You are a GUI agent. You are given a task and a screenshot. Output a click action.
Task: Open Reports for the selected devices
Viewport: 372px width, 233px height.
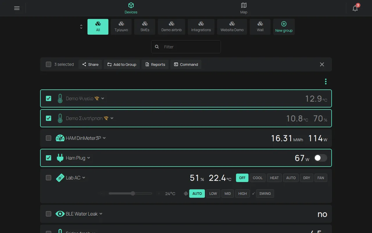point(155,64)
